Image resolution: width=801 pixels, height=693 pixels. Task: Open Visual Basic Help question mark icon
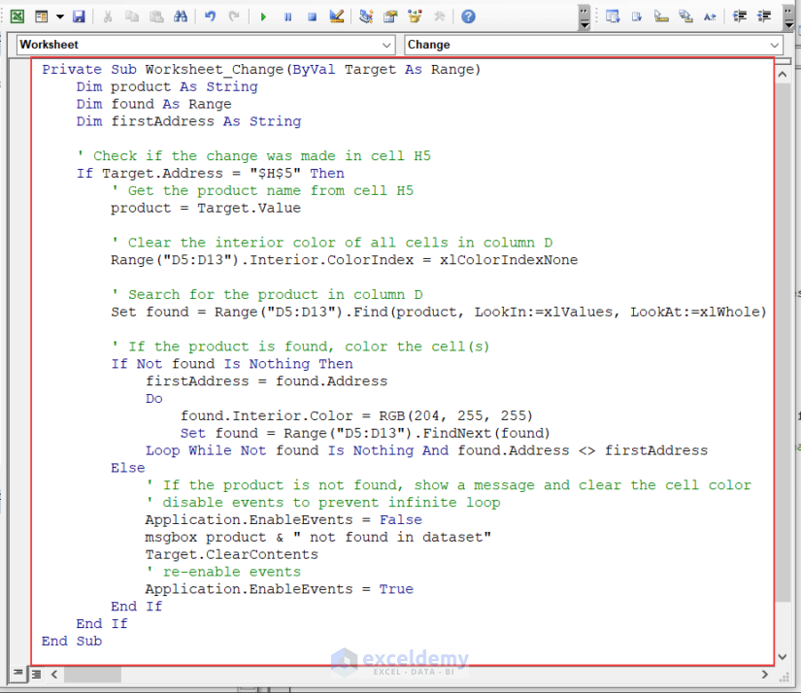pos(468,16)
